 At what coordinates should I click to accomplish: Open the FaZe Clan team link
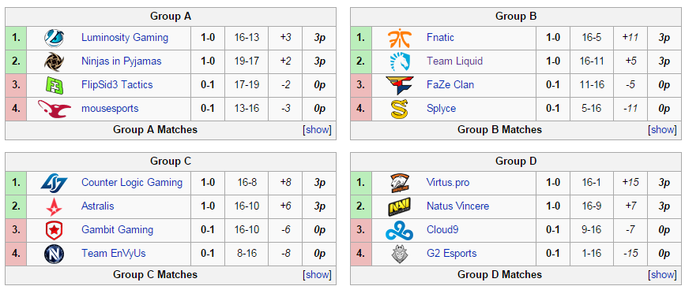[450, 84]
